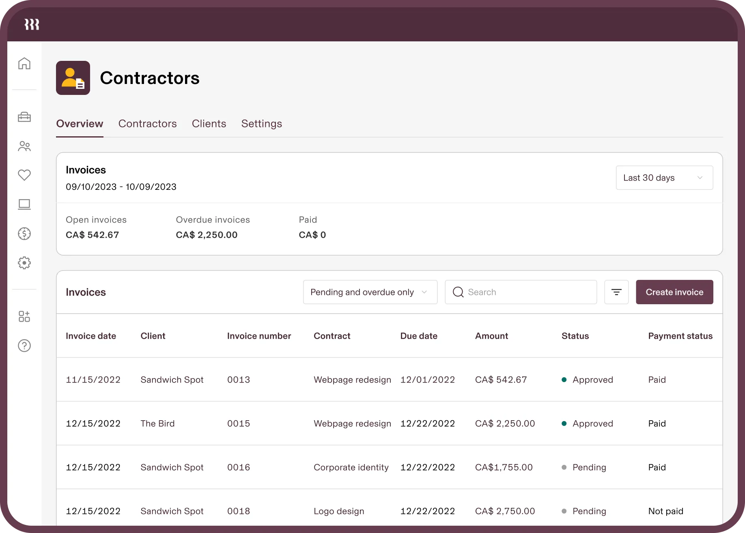This screenshot has height=533, width=745.
Task: Click Webpage redesign in invoice 0013 row
Action: (352, 380)
